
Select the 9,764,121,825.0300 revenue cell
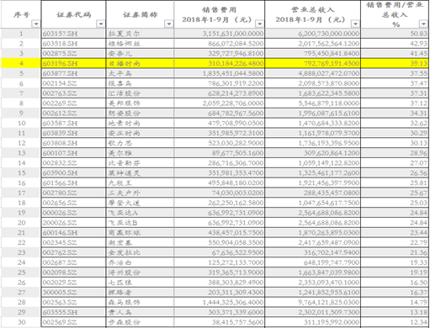(312, 302)
